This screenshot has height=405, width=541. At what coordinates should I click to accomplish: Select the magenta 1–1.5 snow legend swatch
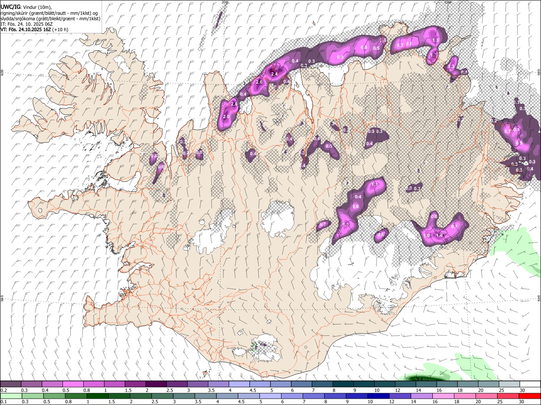click(x=115, y=384)
